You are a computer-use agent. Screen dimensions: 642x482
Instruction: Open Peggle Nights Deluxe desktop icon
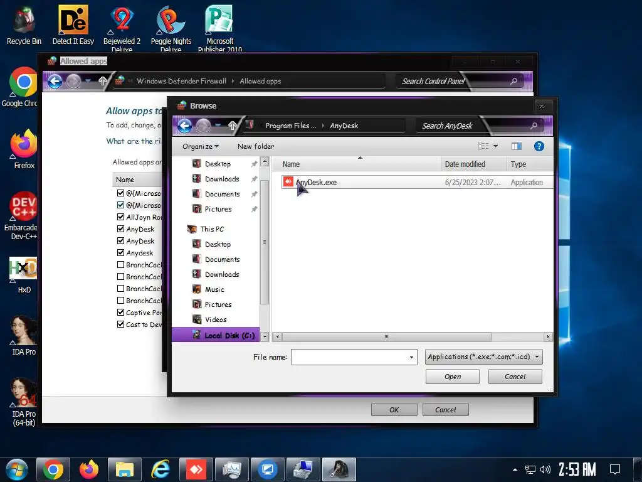[171, 27]
